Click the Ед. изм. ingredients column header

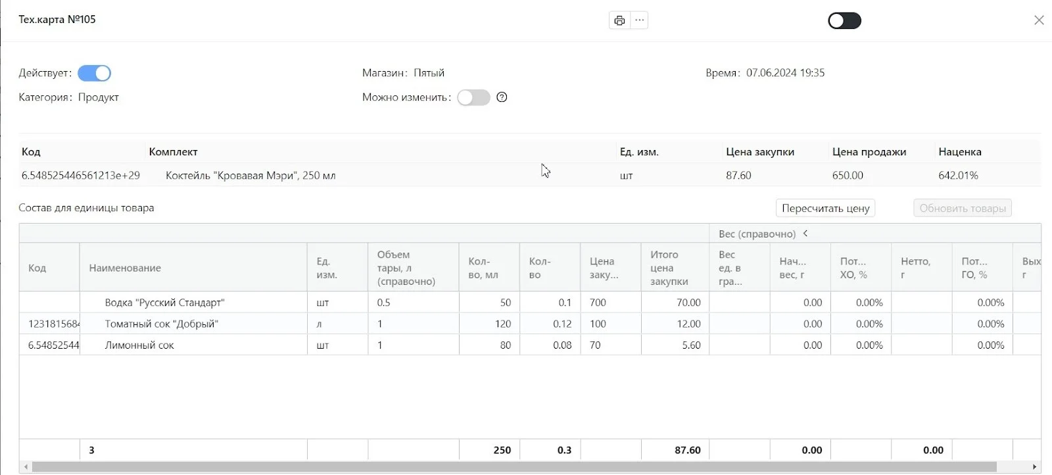pyautogui.click(x=337, y=268)
